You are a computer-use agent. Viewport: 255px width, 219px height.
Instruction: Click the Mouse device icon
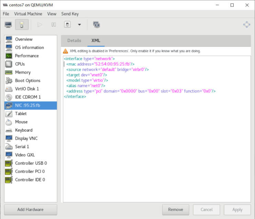pos(9,122)
